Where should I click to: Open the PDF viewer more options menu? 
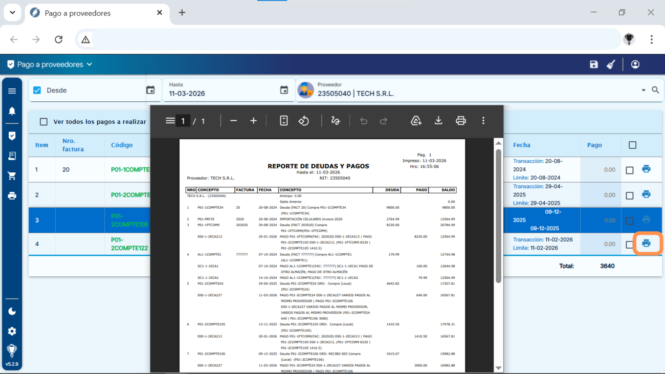[483, 121]
